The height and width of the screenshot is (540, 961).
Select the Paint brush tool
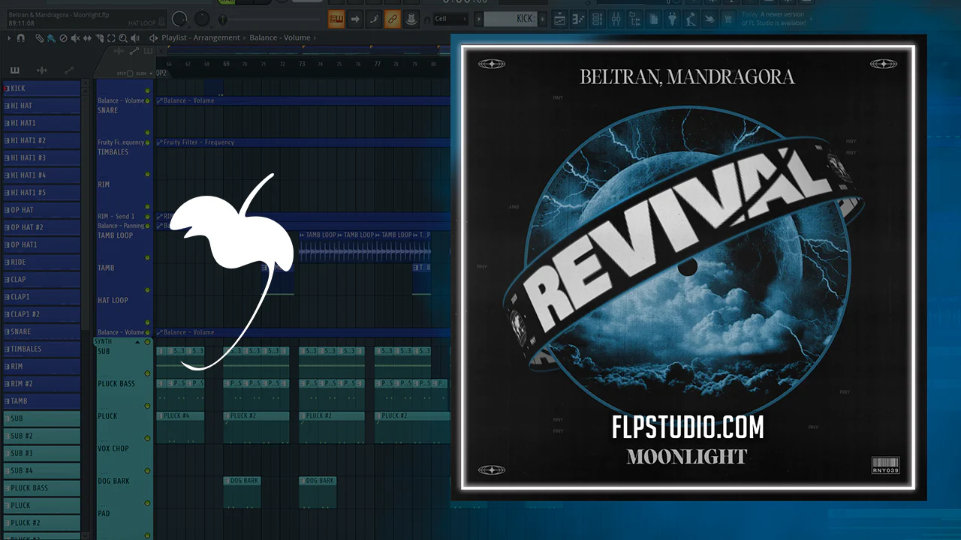(50, 37)
